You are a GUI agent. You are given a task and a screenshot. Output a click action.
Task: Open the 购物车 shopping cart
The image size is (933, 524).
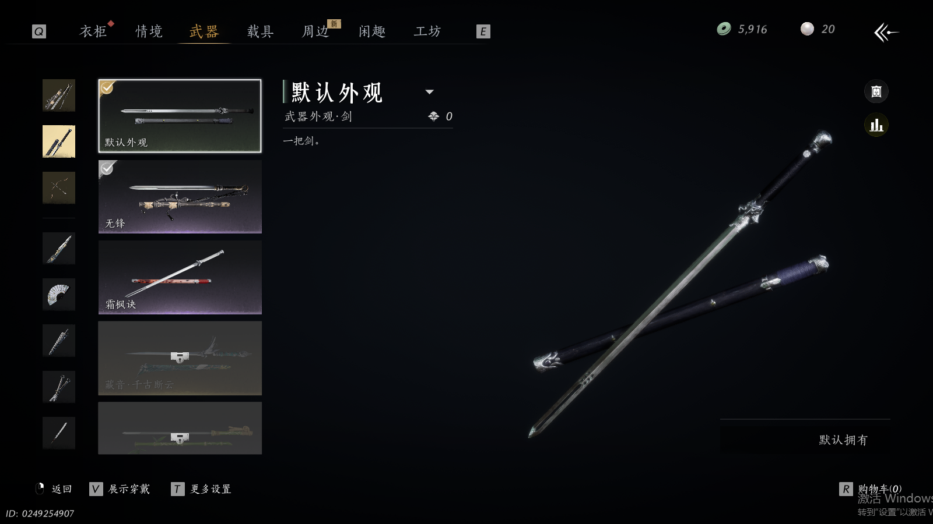(x=871, y=489)
